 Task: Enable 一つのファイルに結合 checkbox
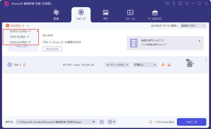151,122
